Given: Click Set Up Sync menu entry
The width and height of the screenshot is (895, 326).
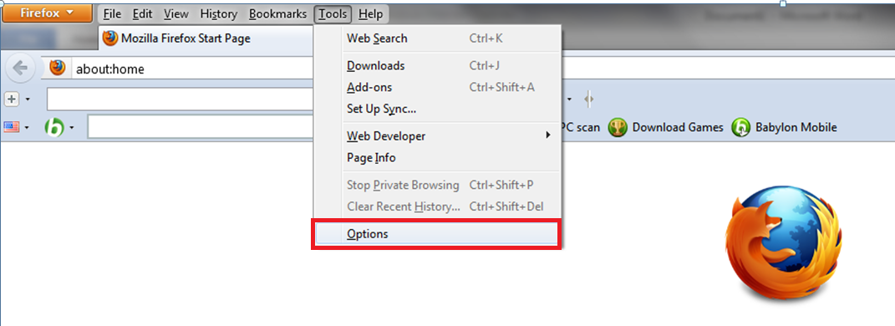Looking at the screenshot, I should (438, 109).
